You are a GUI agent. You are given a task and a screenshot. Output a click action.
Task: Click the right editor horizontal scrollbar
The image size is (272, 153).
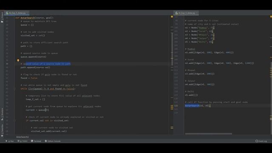coord(208,134)
